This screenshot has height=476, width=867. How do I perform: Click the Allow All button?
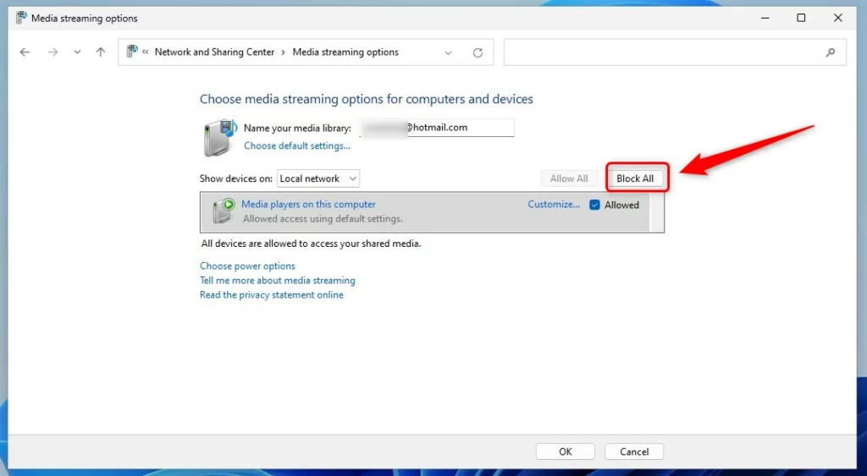point(569,178)
